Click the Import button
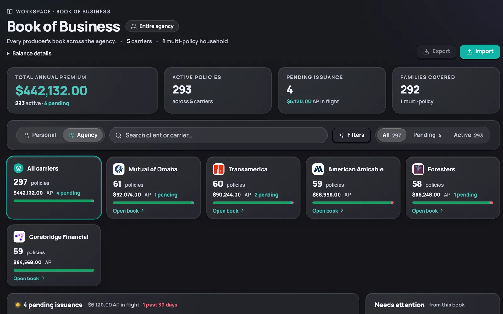 click(x=480, y=51)
